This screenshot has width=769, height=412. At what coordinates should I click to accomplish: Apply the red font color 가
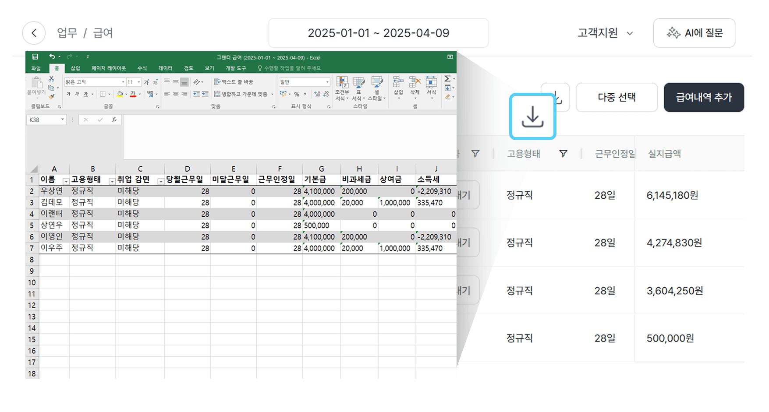coord(133,94)
